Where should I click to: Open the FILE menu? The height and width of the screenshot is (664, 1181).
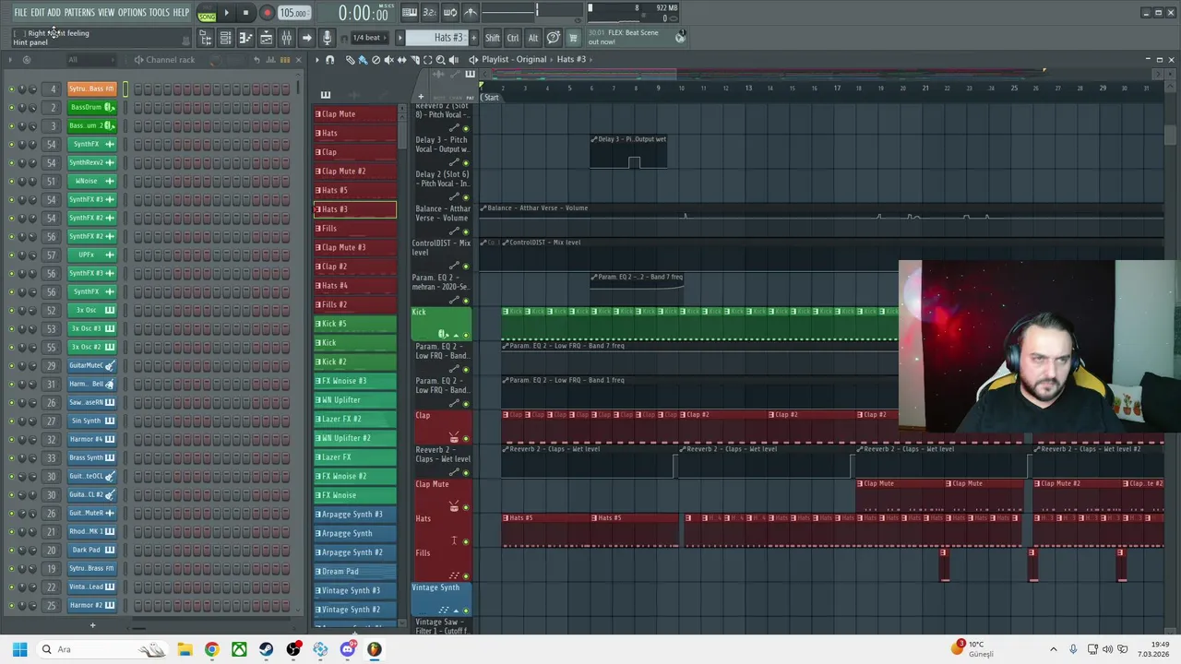click(20, 13)
